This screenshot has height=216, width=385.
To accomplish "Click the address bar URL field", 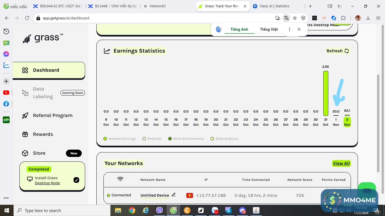I will 154,18.
